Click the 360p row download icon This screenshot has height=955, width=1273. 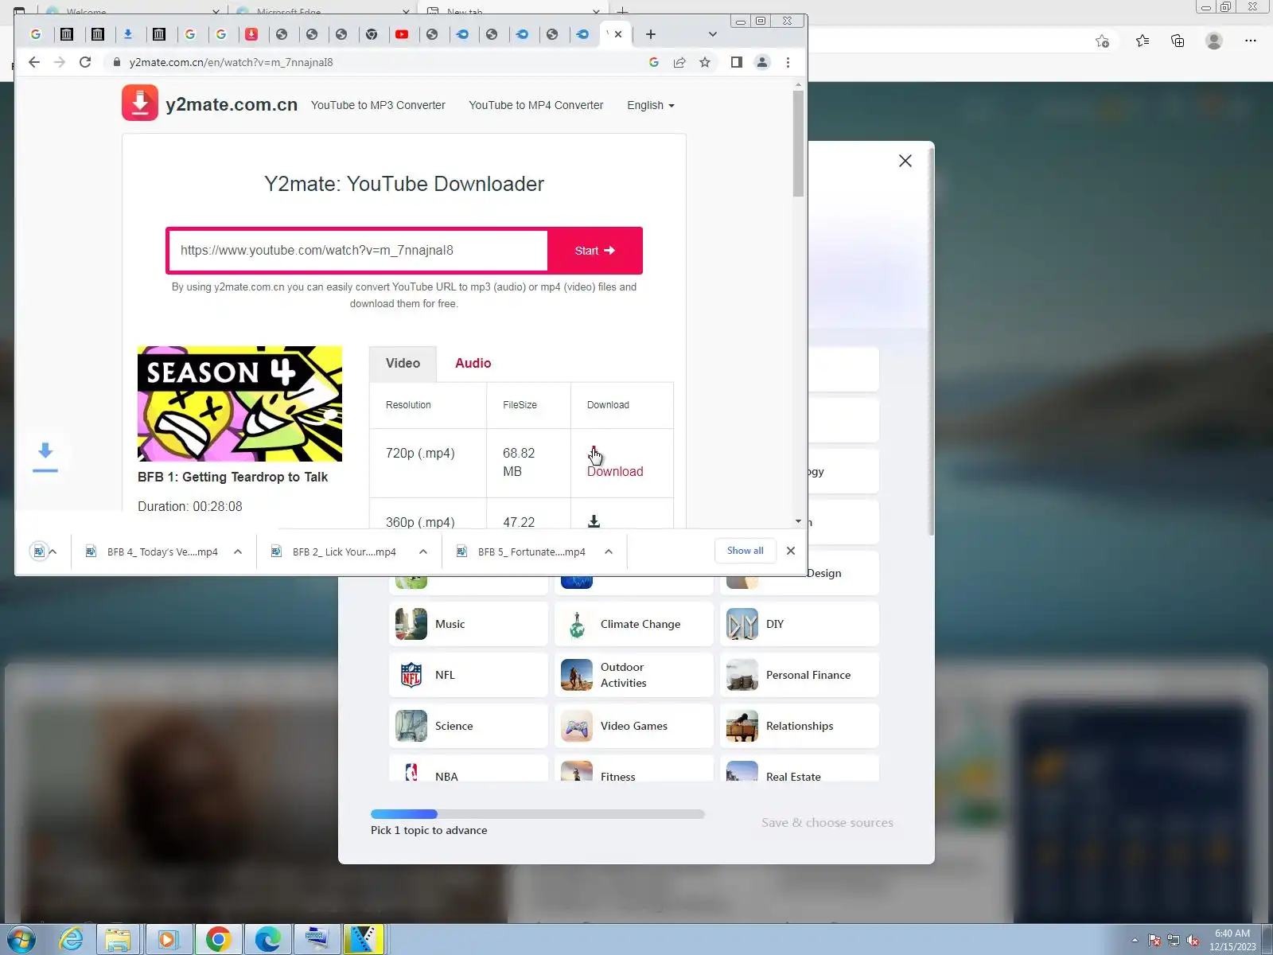[594, 521]
